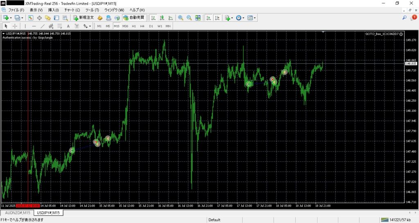
Task: Select the Horizontal Line drawing tool
Action: [34, 26]
